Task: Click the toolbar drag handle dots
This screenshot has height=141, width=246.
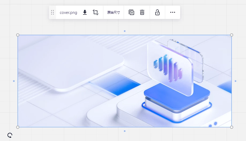Action: point(52,12)
